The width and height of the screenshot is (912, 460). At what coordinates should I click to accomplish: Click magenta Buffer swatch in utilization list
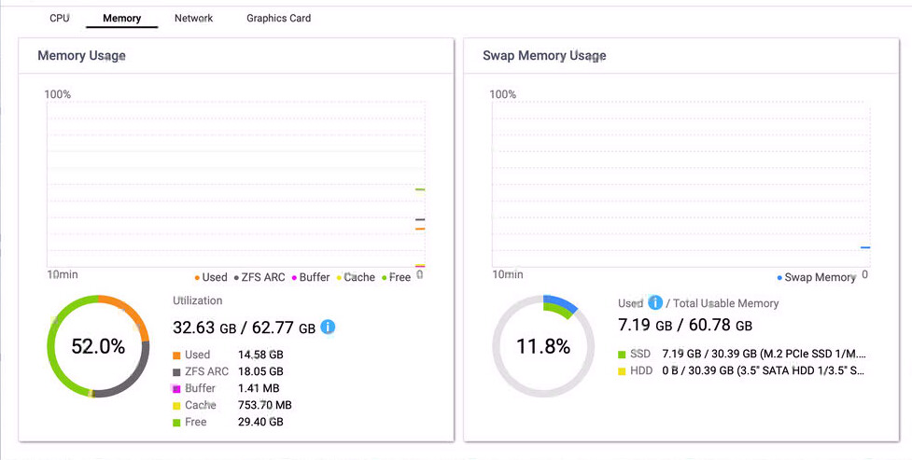[x=177, y=389]
